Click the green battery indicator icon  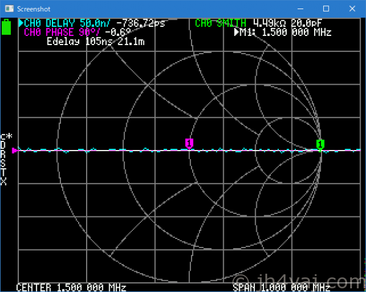click(7, 28)
